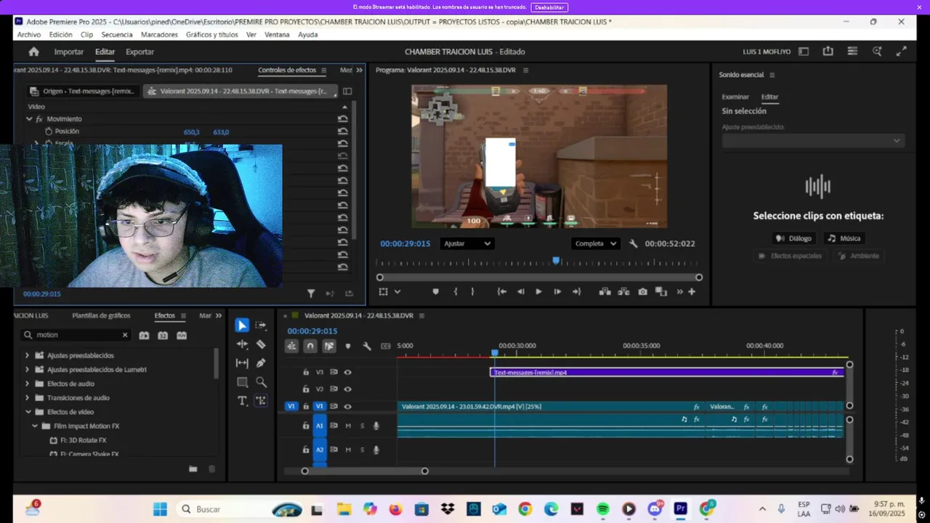Collapse Film Impact Motion FX folder

click(x=35, y=426)
